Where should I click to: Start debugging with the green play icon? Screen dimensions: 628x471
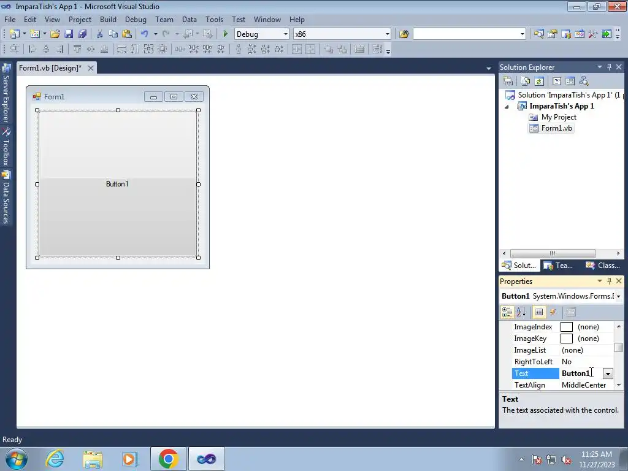(x=225, y=34)
